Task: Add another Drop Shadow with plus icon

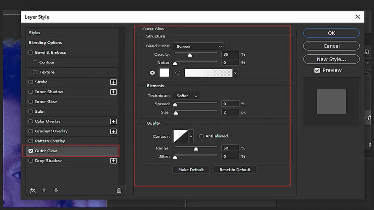Action: [x=114, y=161]
